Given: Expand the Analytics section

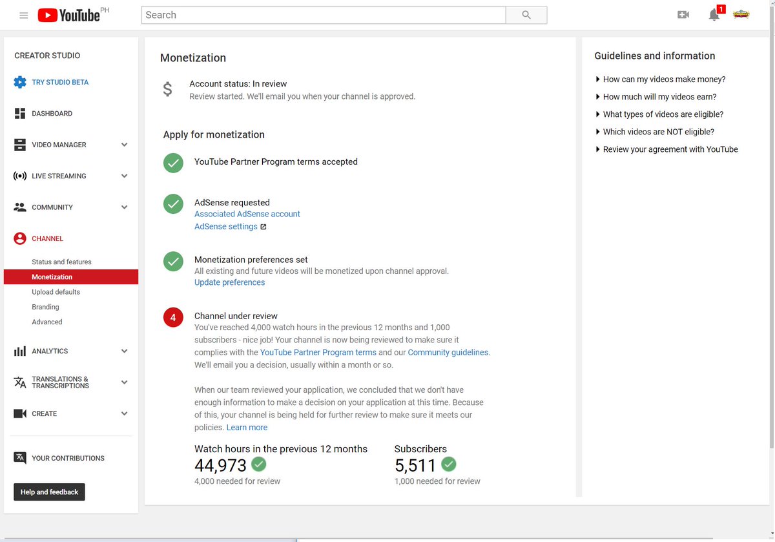Looking at the screenshot, I should tap(125, 351).
